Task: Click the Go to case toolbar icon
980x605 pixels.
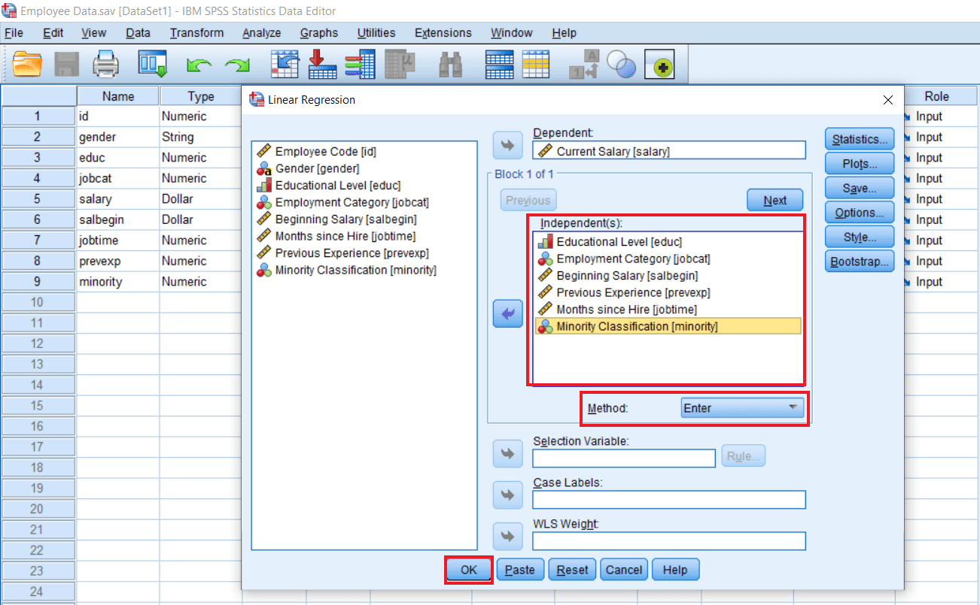Action: point(285,64)
